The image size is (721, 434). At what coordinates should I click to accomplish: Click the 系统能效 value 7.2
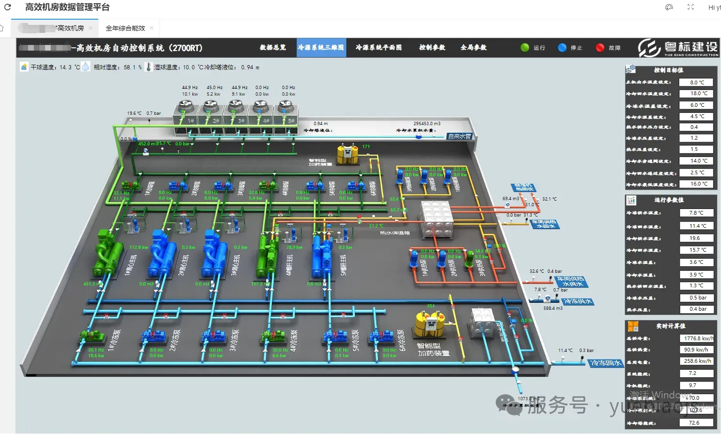coord(697,374)
